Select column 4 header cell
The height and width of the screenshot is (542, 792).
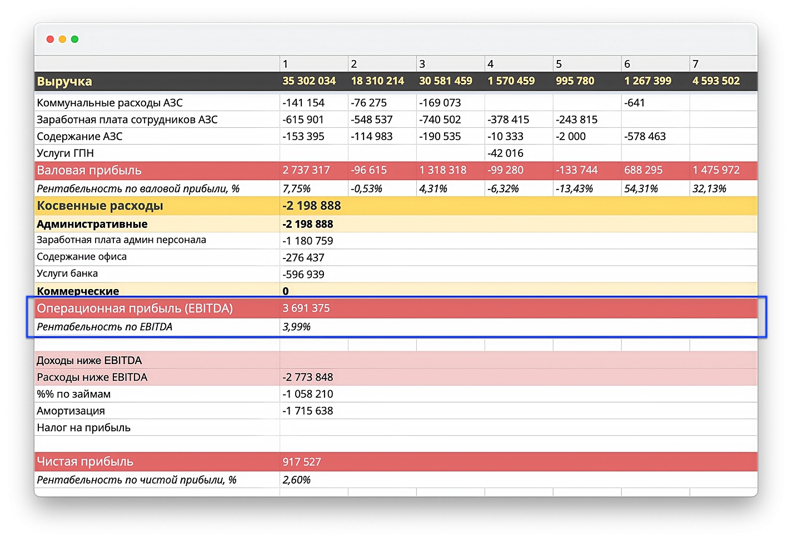pyautogui.click(x=519, y=64)
